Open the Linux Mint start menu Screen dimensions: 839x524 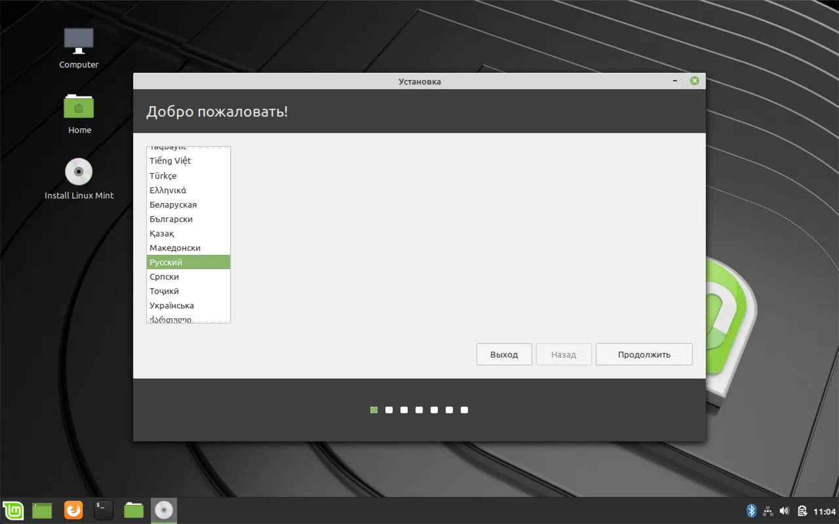tap(13, 510)
